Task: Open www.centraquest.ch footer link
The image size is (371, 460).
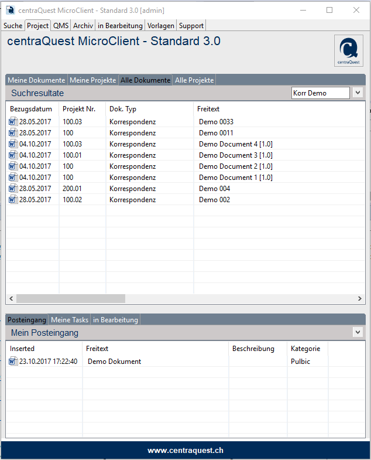Action: (185, 450)
